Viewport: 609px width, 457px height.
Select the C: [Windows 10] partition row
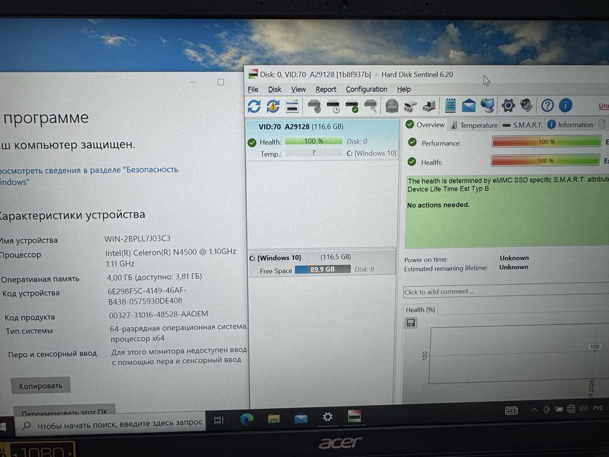pos(322,263)
